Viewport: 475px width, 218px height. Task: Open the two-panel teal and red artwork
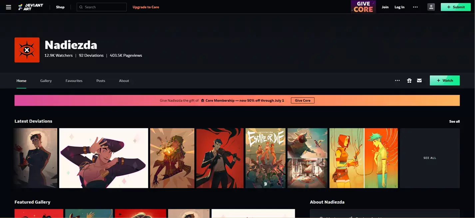[307, 158]
